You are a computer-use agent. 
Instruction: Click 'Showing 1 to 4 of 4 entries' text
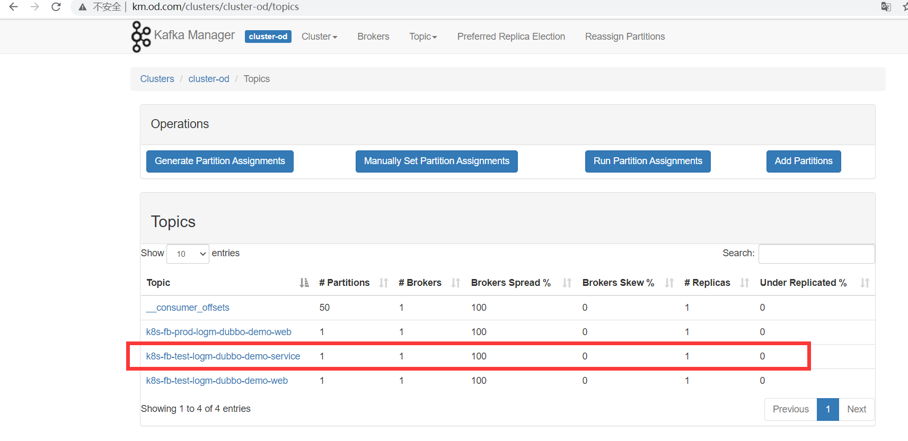click(x=196, y=409)
